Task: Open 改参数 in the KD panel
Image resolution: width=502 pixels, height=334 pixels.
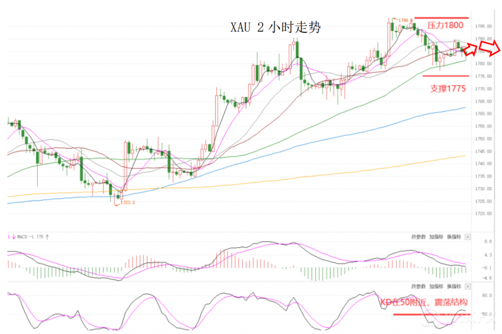Action: (418, 286)
